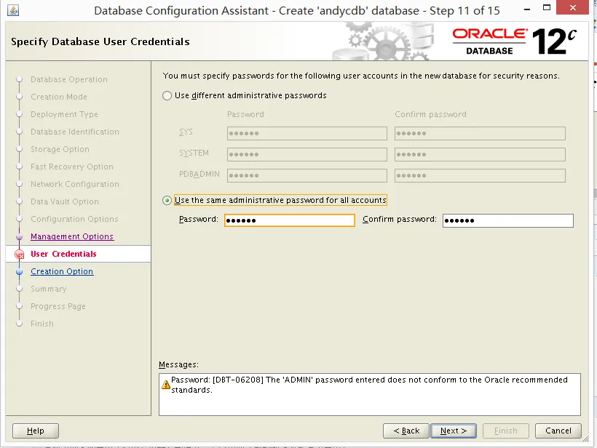The height and width of the screenshot is (448, 597).
Task: Click the Storage Option step
Action: (60, 150)
